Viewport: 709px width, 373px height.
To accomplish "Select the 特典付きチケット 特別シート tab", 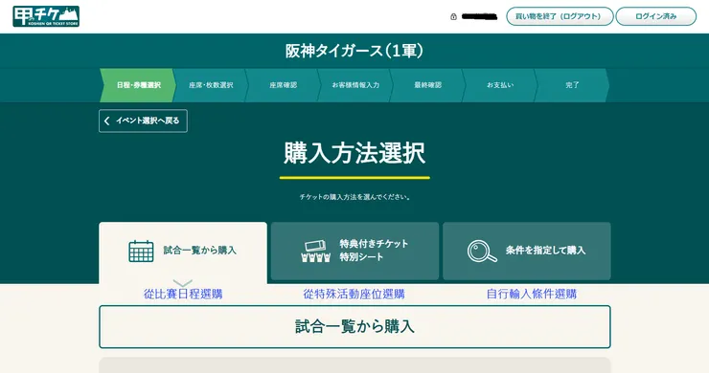I will point(354,252).
